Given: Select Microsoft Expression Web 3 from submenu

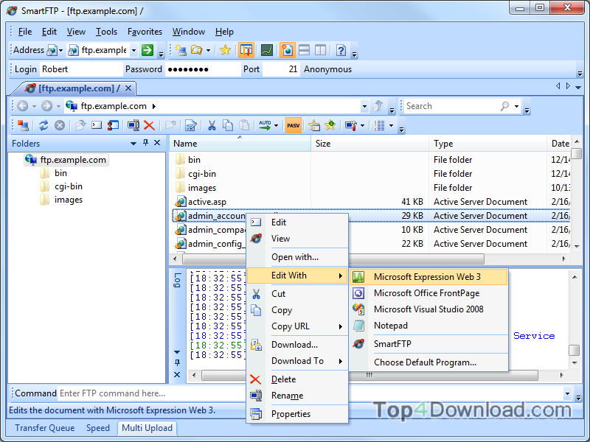Looking at the screenshot, I should click(427, 277).
